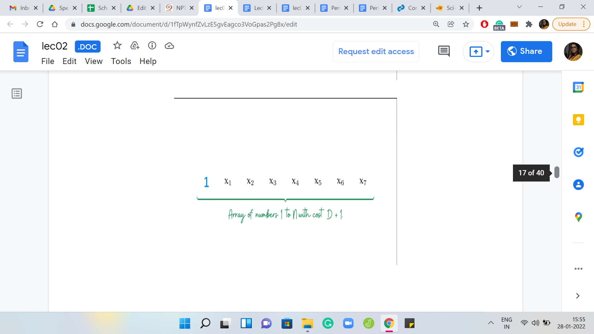Click the blue Share button
The image size is (594, 334).
coord(526,52)
